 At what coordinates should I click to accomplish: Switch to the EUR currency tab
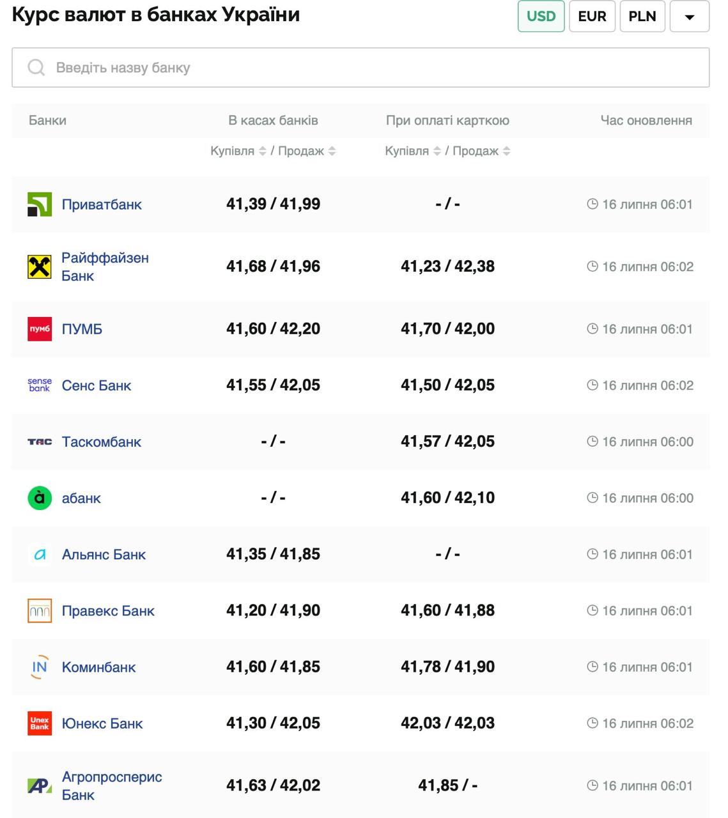592,17
